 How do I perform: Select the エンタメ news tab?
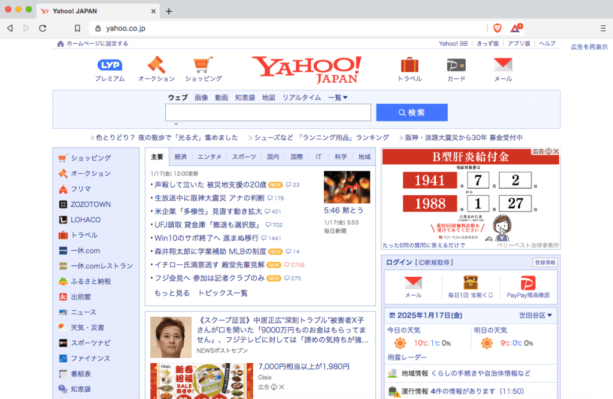point(209,157)
